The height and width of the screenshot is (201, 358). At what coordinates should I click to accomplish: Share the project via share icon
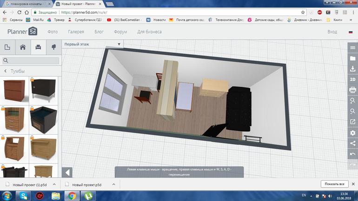tap(352, 143)
